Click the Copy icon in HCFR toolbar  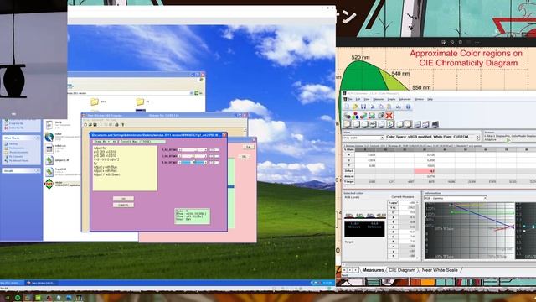381,107
